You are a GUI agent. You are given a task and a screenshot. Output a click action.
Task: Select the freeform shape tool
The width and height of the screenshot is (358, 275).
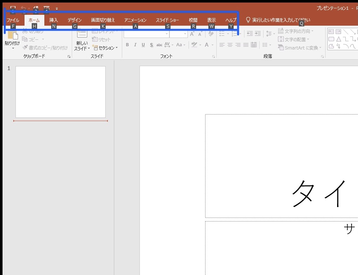(x=331, y=47)
